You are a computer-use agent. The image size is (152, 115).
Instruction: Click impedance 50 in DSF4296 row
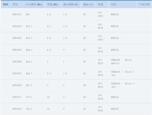84,62
